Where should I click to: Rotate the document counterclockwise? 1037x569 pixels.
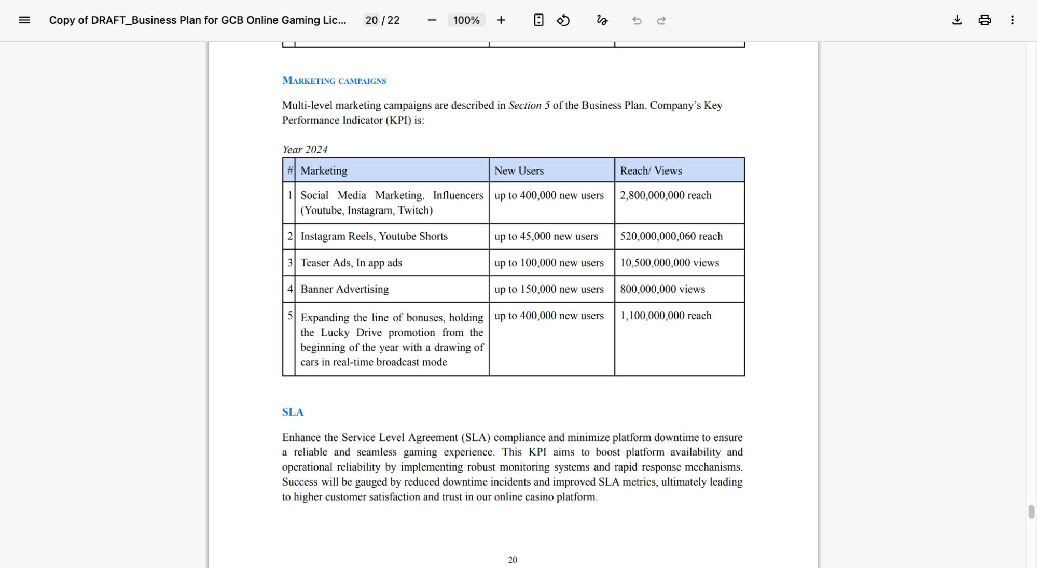(x=563, y=20)
